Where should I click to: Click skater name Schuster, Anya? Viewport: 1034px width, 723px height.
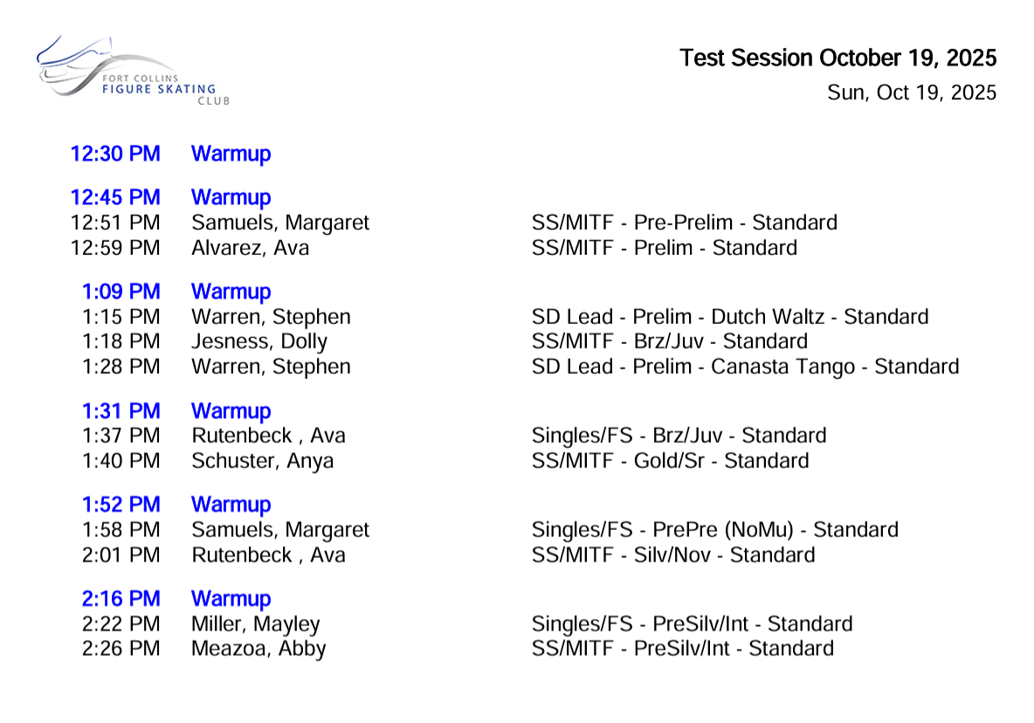pyautogui.click(x=262, y=461)
